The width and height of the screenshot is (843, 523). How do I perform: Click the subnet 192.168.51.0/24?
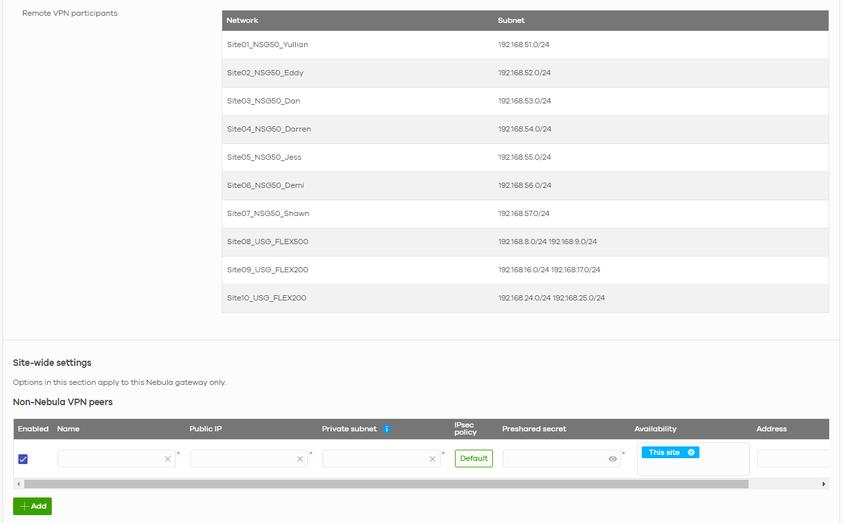(x=524, y=45)
